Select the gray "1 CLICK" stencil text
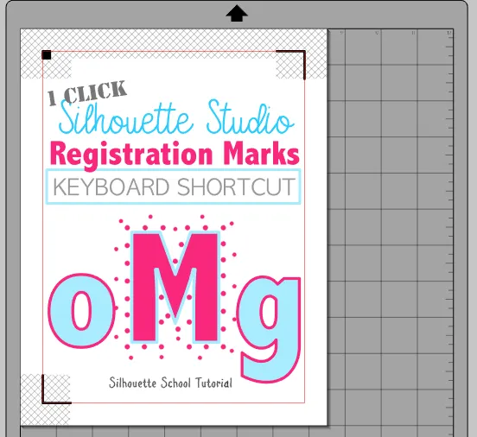This screenshot has width=477, height=437. click(x=87, y=92)
